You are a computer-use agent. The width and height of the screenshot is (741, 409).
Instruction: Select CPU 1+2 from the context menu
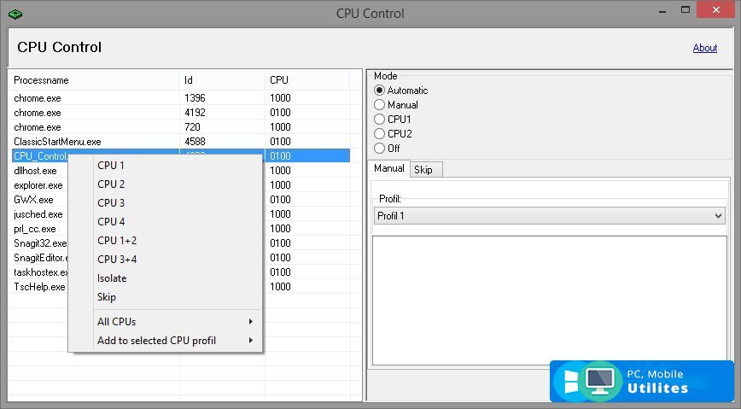(165, 241)
